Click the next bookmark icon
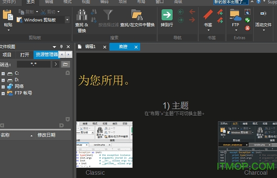 pyautogui.click(x=220, y=20)
